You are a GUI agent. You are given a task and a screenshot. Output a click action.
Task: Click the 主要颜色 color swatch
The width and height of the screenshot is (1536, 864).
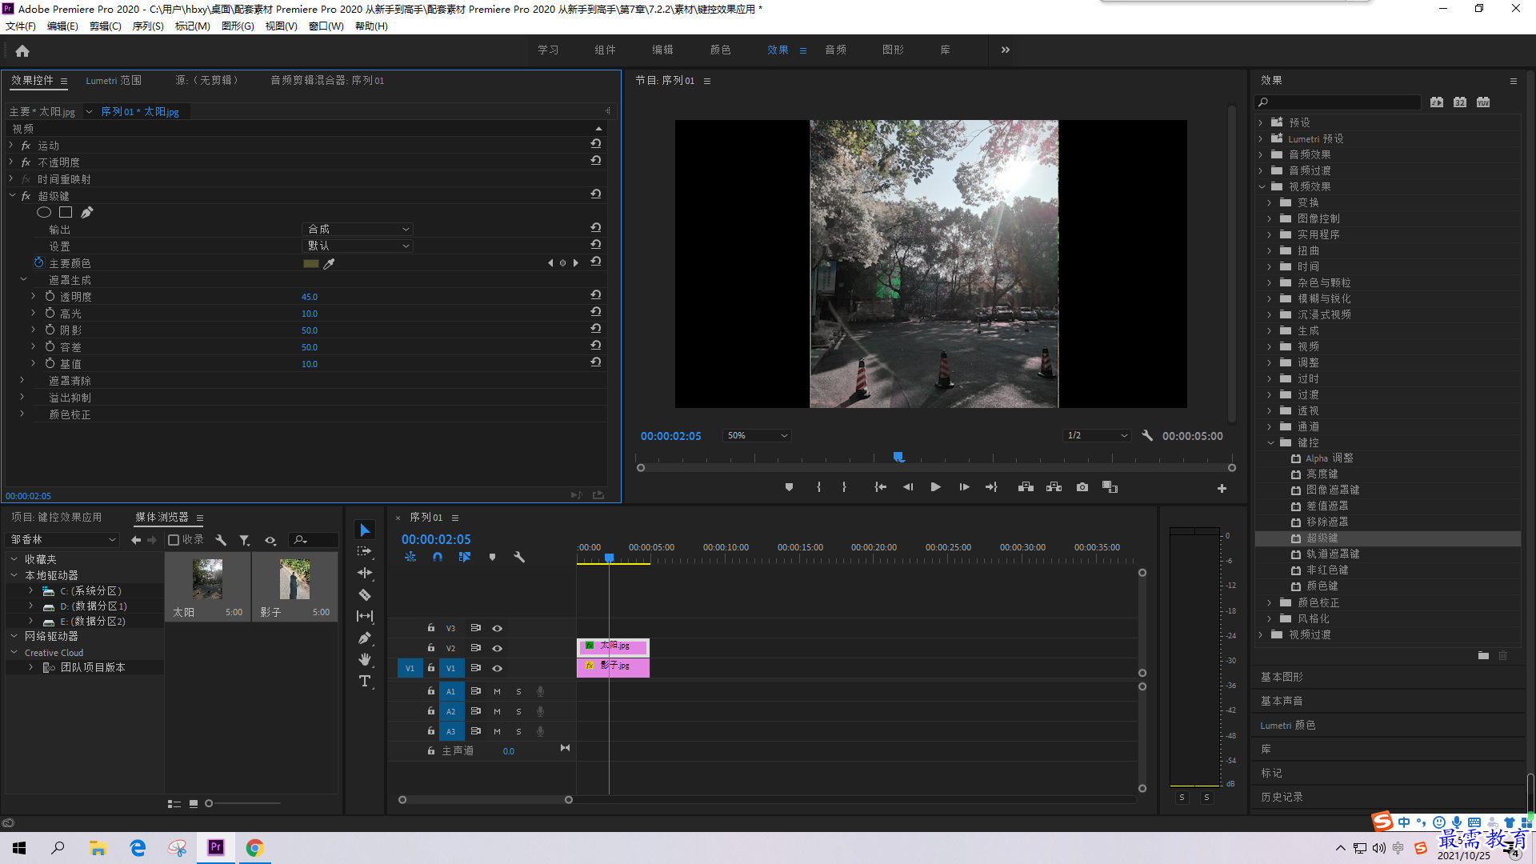[311, 263]
